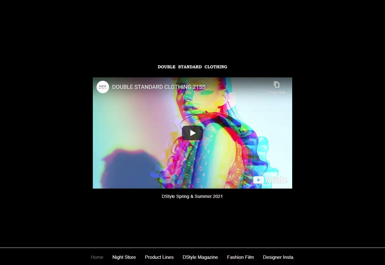Select Product Lines in the footer navigation
The image size is (385, 265).
(x=159, y=257)
